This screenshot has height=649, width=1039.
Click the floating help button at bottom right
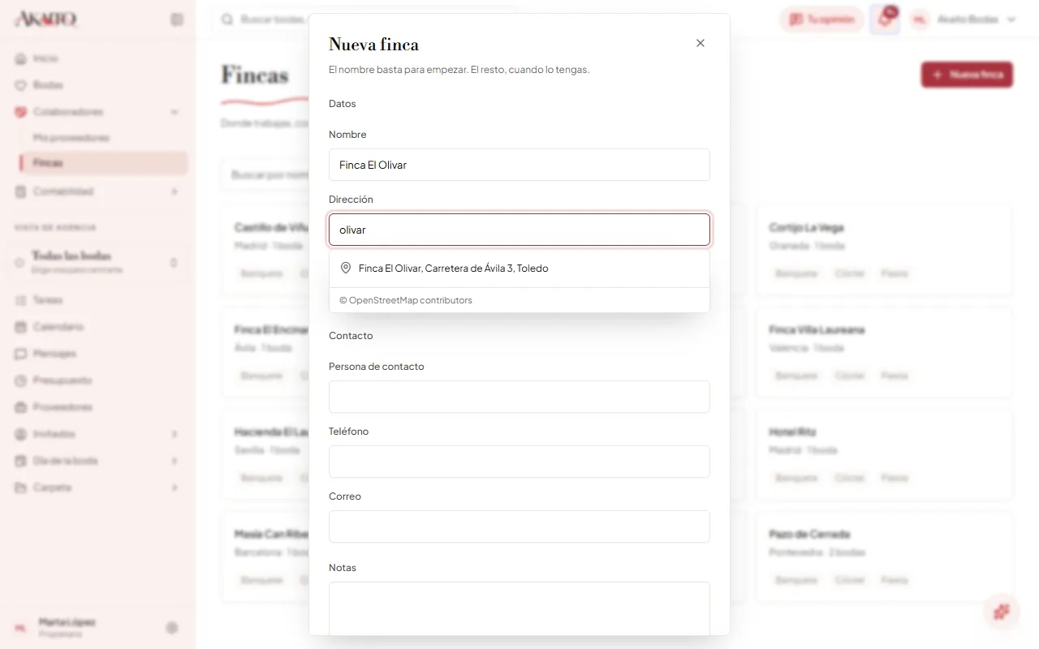point(1002,612)
